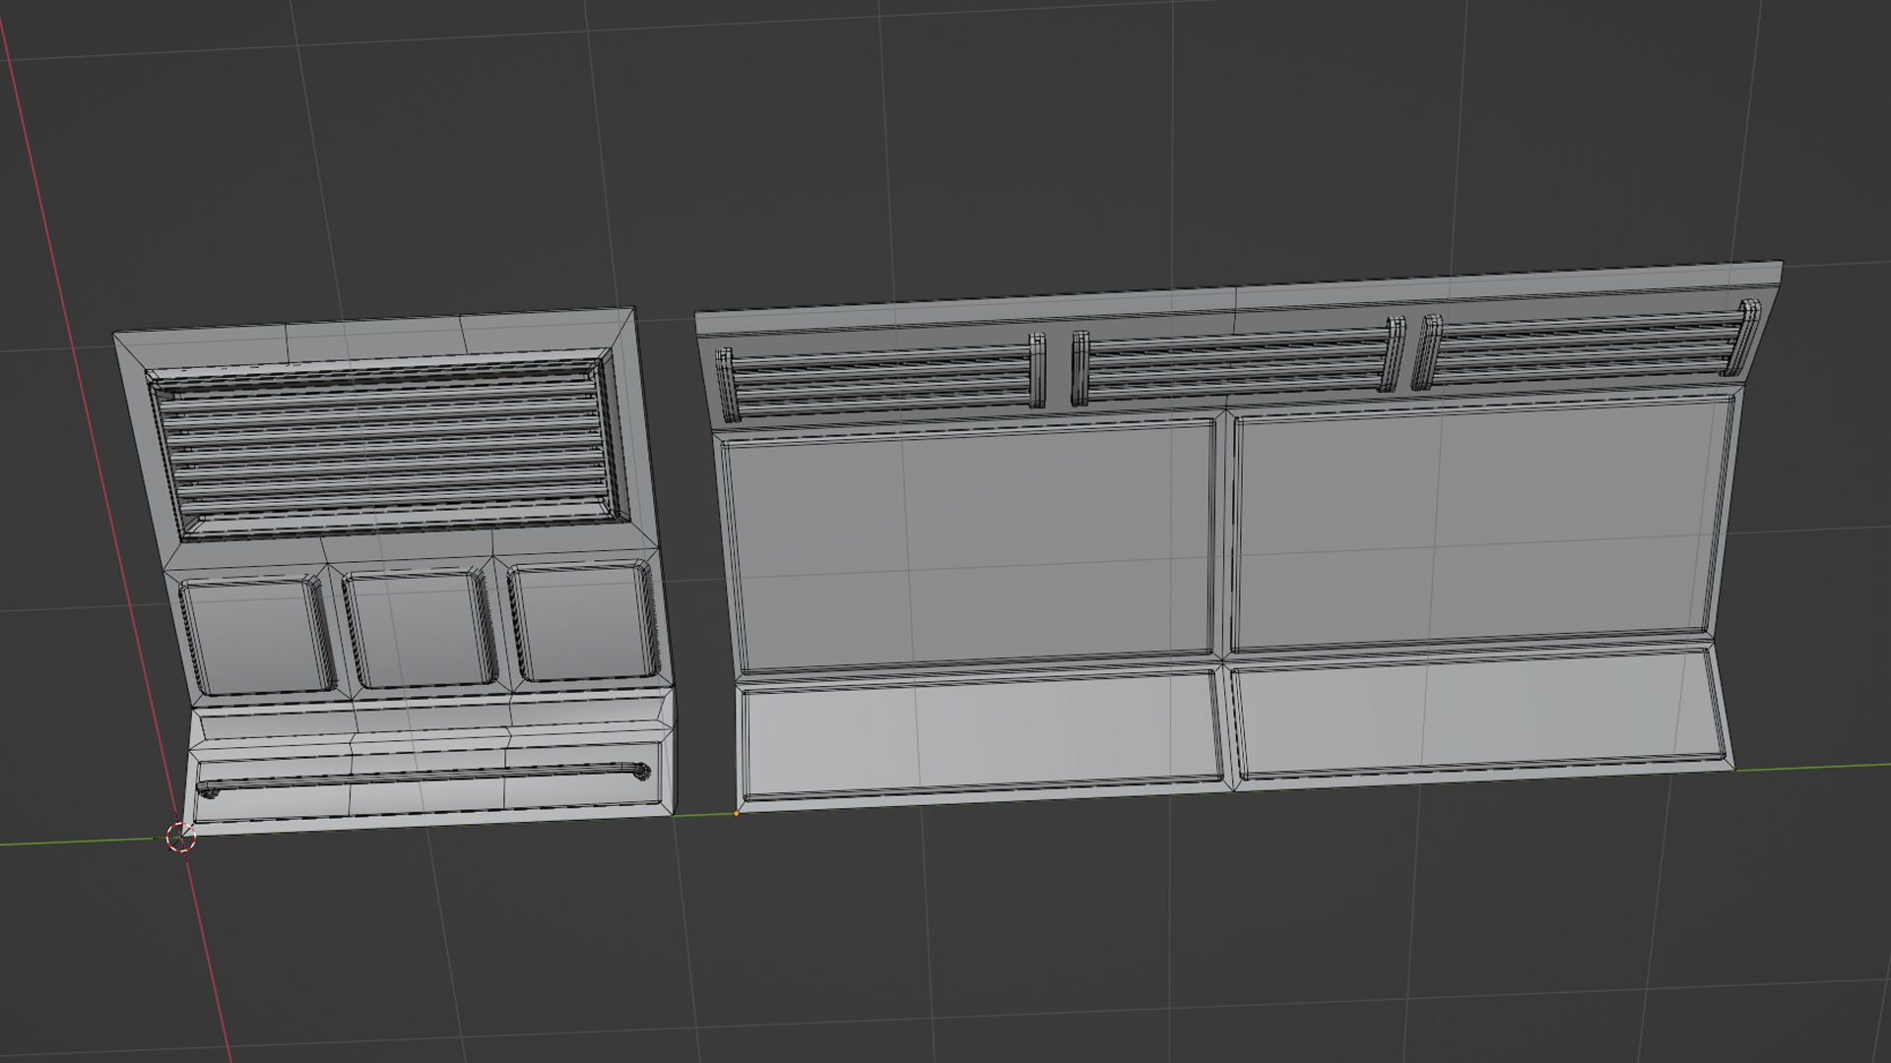Select the orange origin point dot

(736, 814)
